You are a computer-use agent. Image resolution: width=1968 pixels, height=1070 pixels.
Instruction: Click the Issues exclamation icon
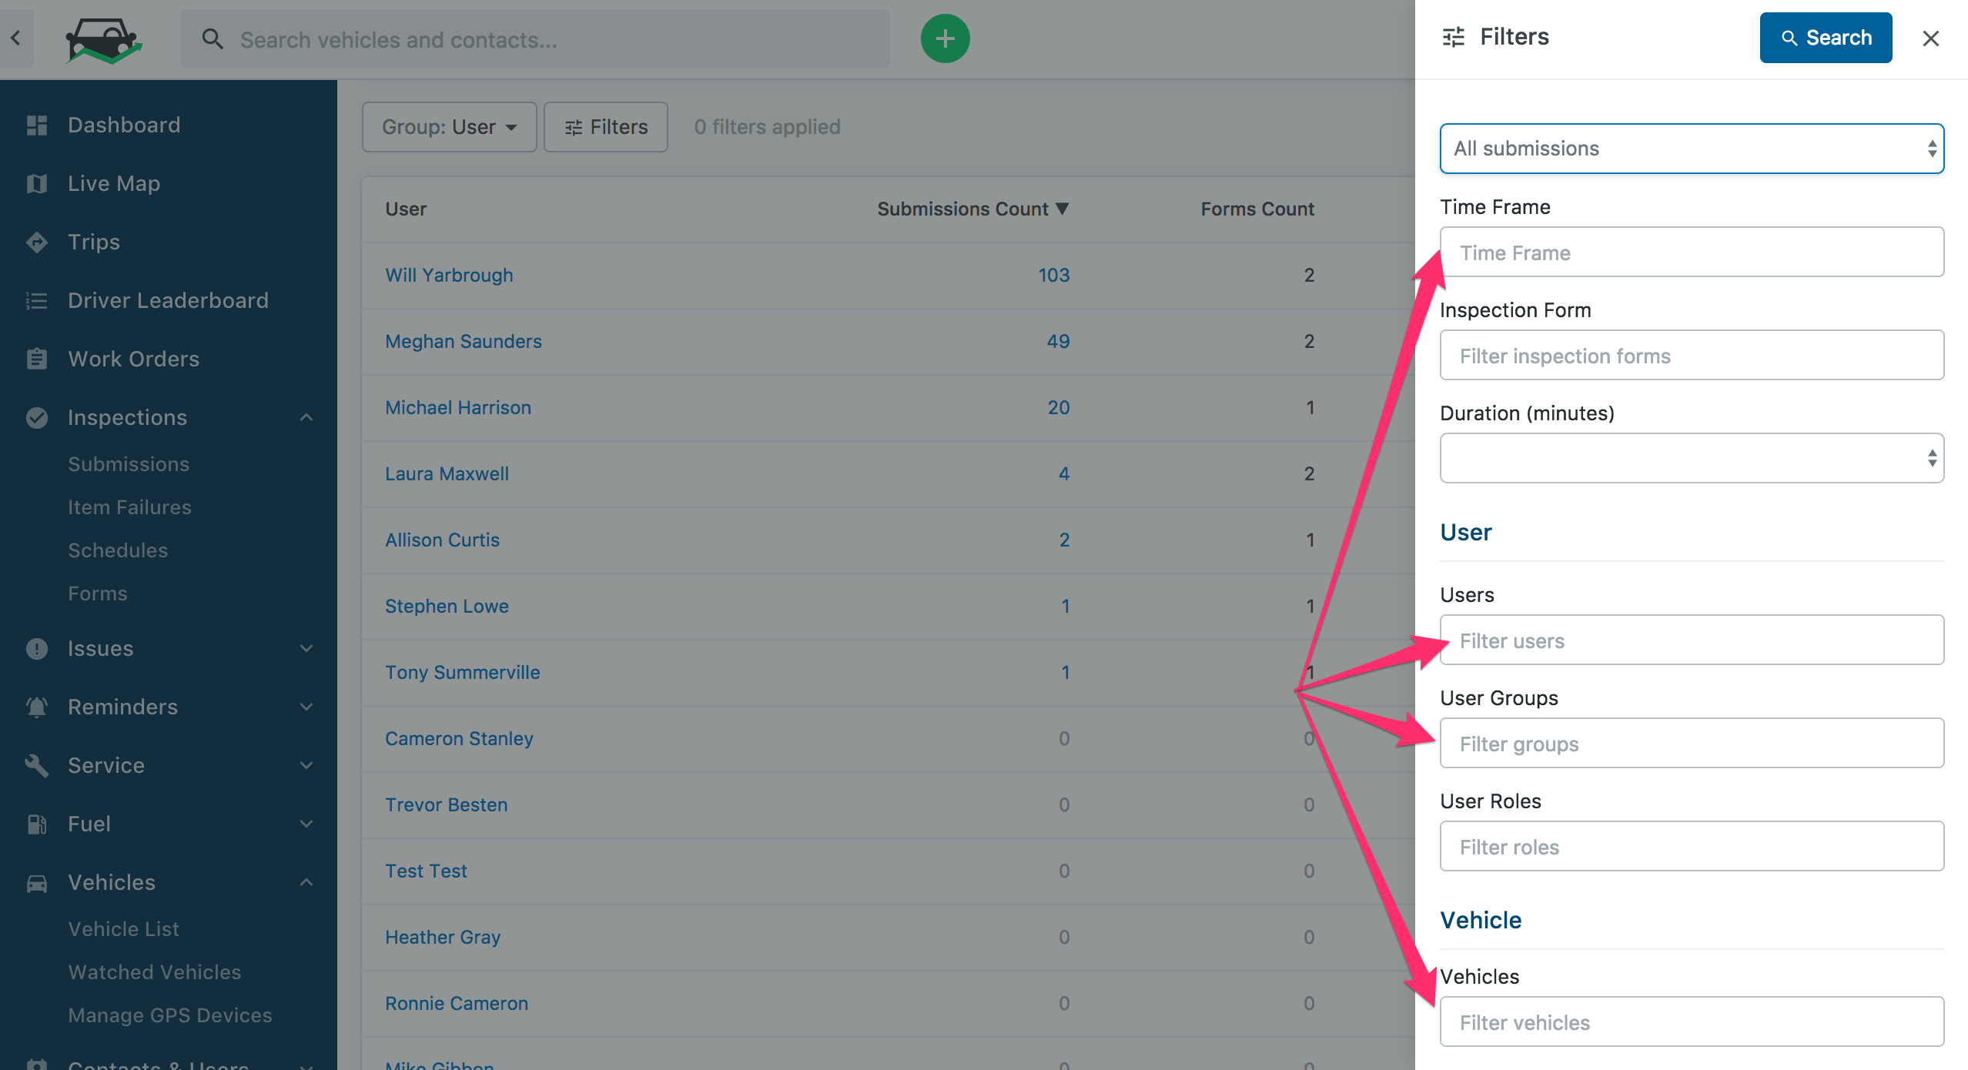[x=36, y=648]
